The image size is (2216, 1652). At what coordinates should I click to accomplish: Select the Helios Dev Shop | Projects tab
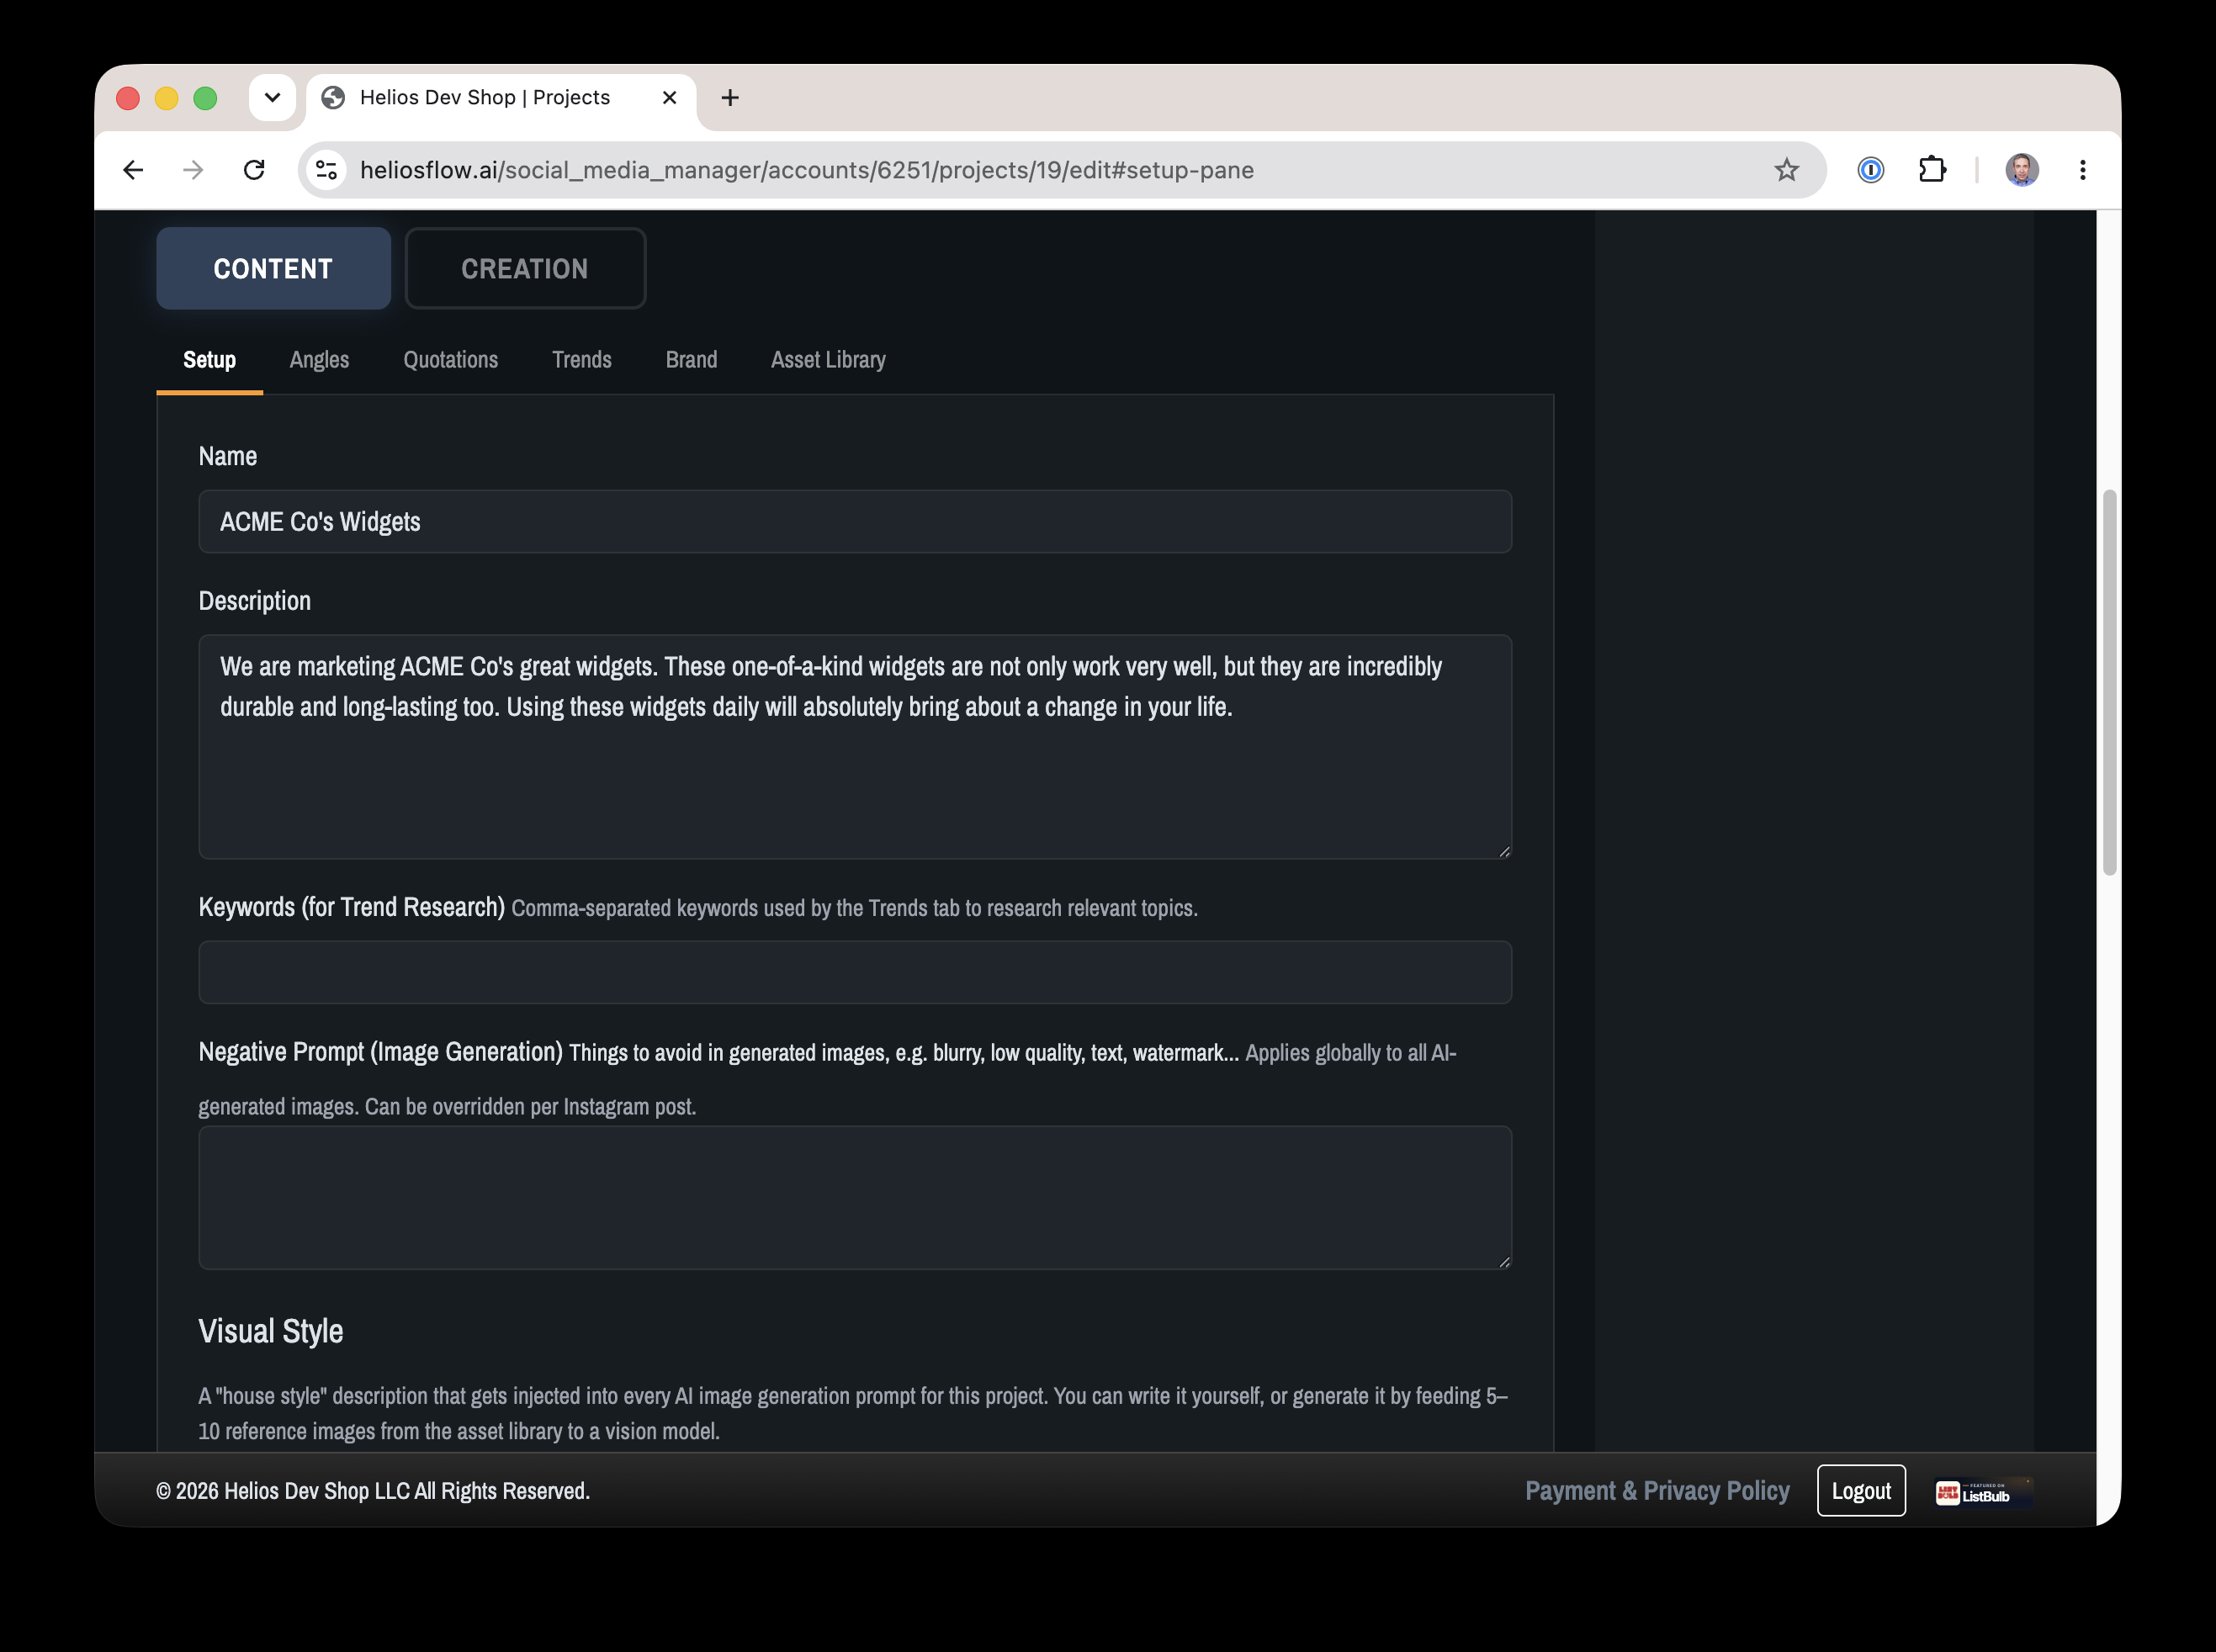pos(500,98)
